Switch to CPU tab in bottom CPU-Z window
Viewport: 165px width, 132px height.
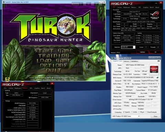point(5,88)
